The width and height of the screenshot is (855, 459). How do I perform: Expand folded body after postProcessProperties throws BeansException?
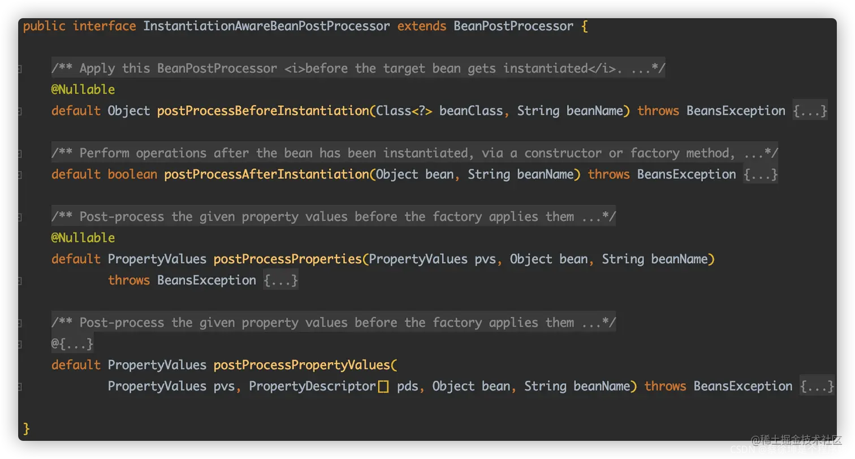280,280
